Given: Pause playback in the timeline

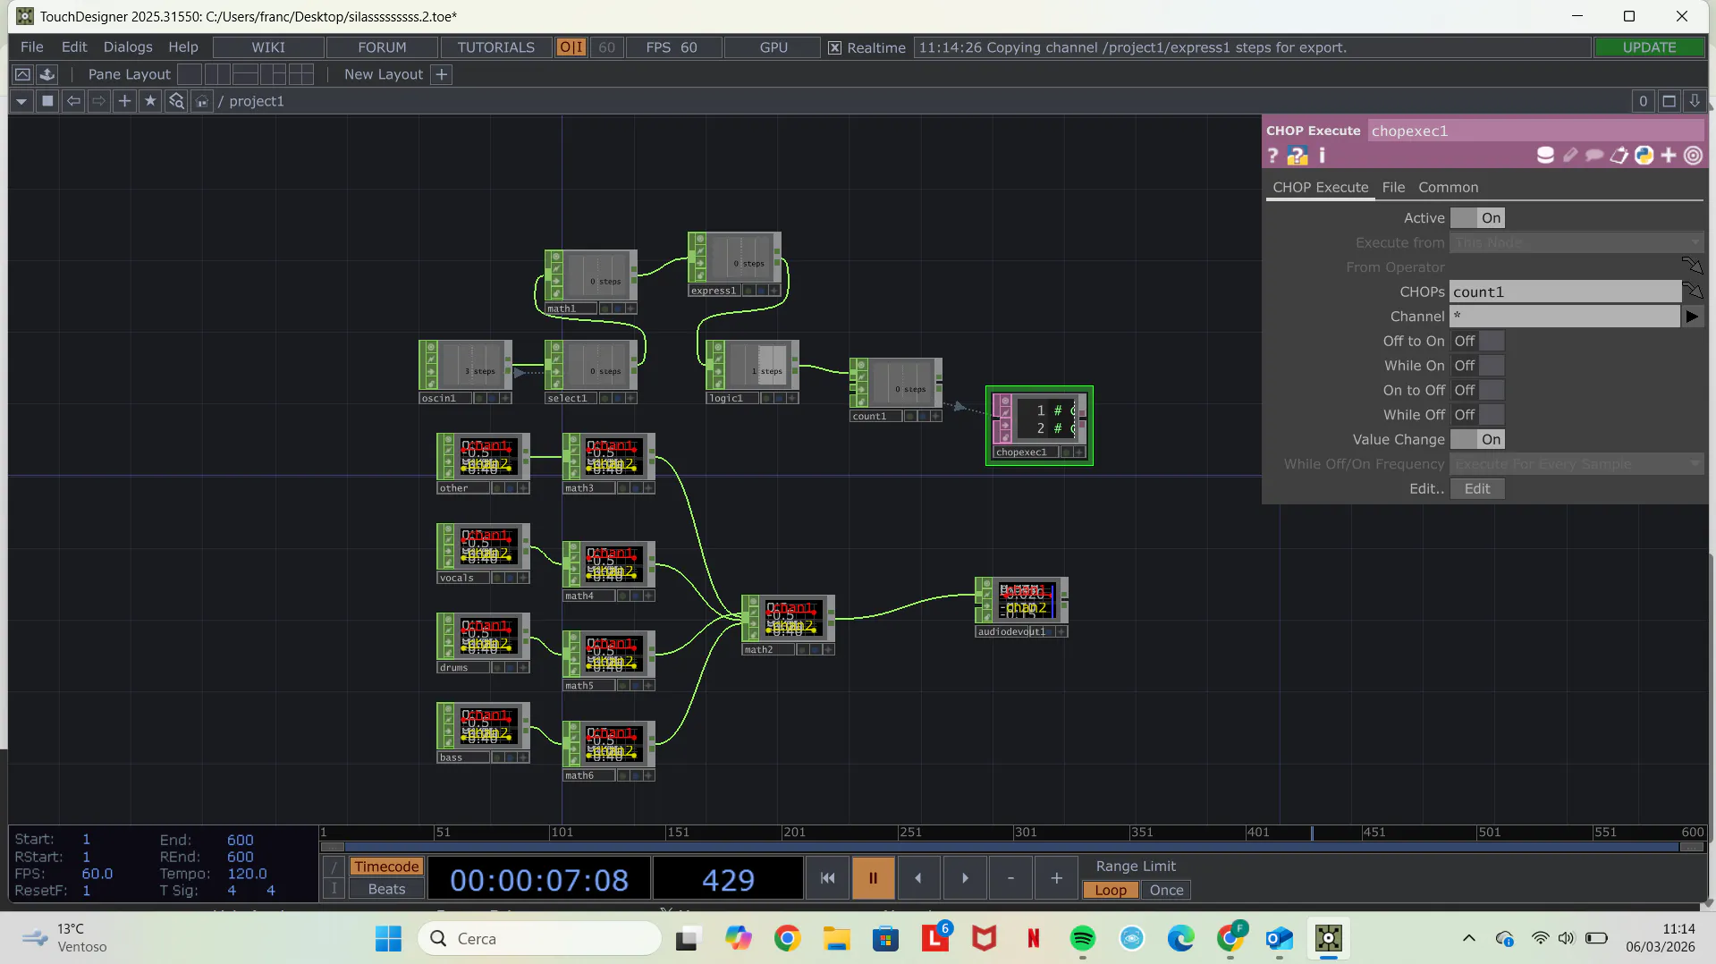Looking at the screenshot, I should pos(872,878).
